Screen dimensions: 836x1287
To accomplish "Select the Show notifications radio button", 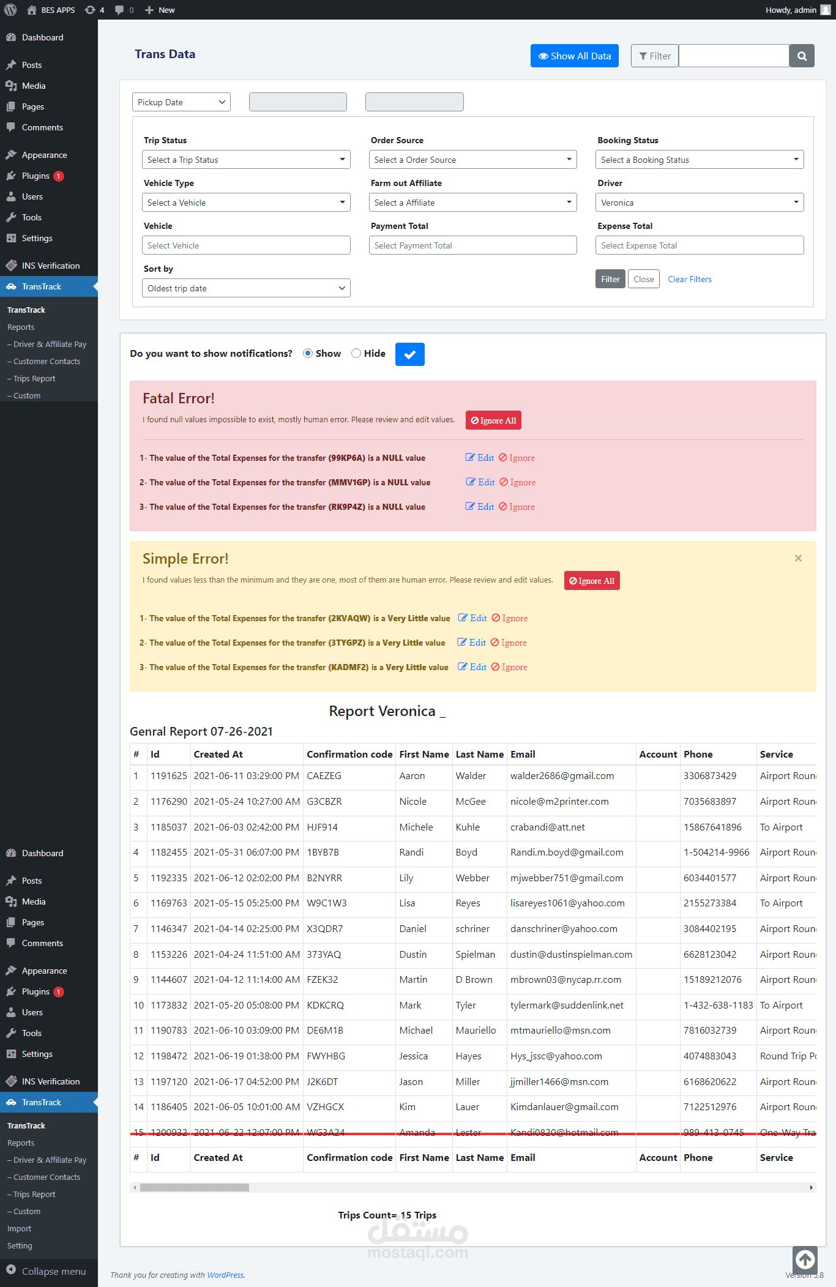I will (x=308, y=353).
